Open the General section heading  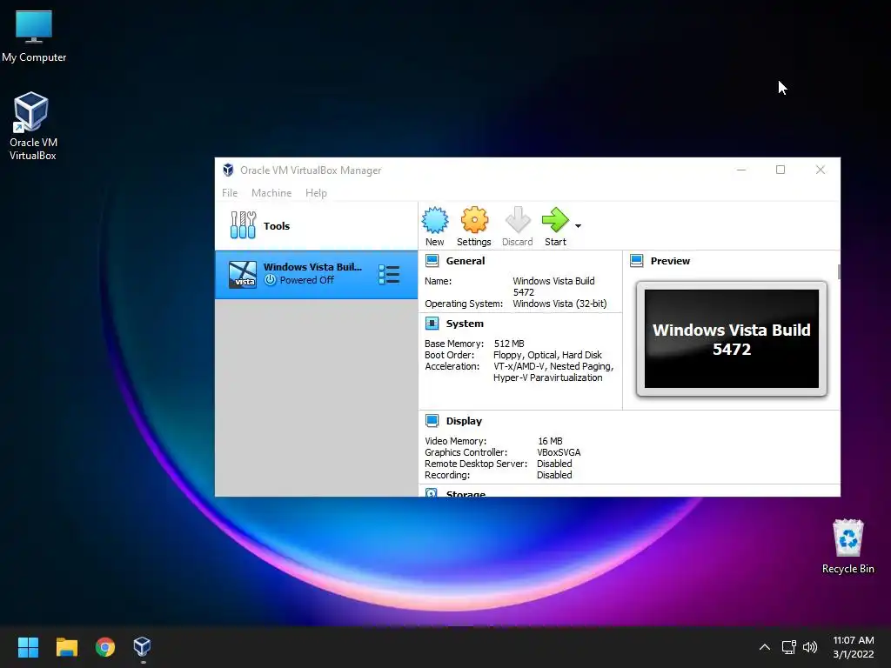tap(465, 261)
